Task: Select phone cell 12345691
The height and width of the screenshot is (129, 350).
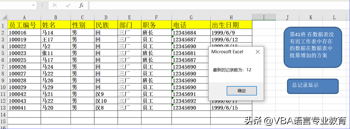Action: (191, 94)
